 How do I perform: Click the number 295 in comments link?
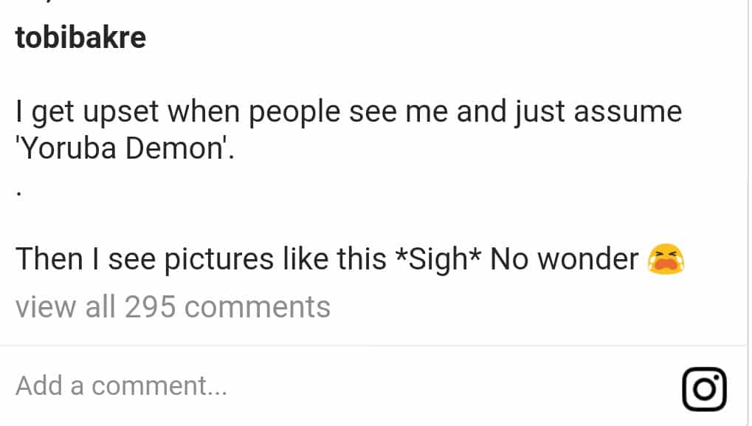tap(151, 306)
